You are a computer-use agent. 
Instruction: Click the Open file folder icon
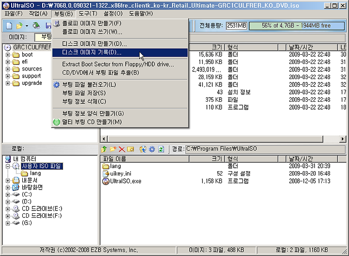19,26
